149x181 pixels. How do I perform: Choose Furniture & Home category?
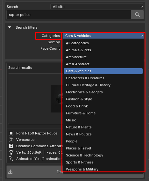click(103, 113)
